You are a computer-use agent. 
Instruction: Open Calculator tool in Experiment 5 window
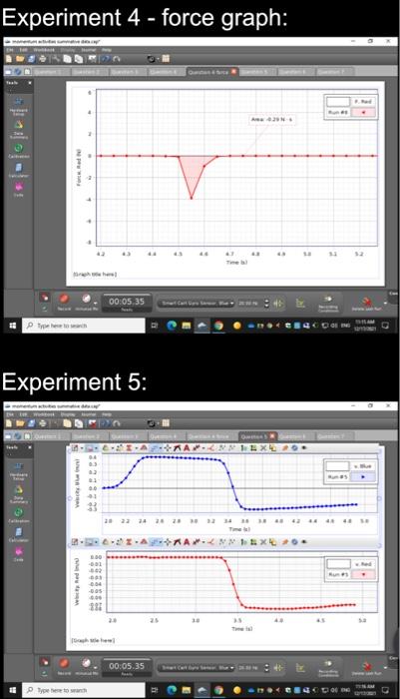tap(18, 535)
